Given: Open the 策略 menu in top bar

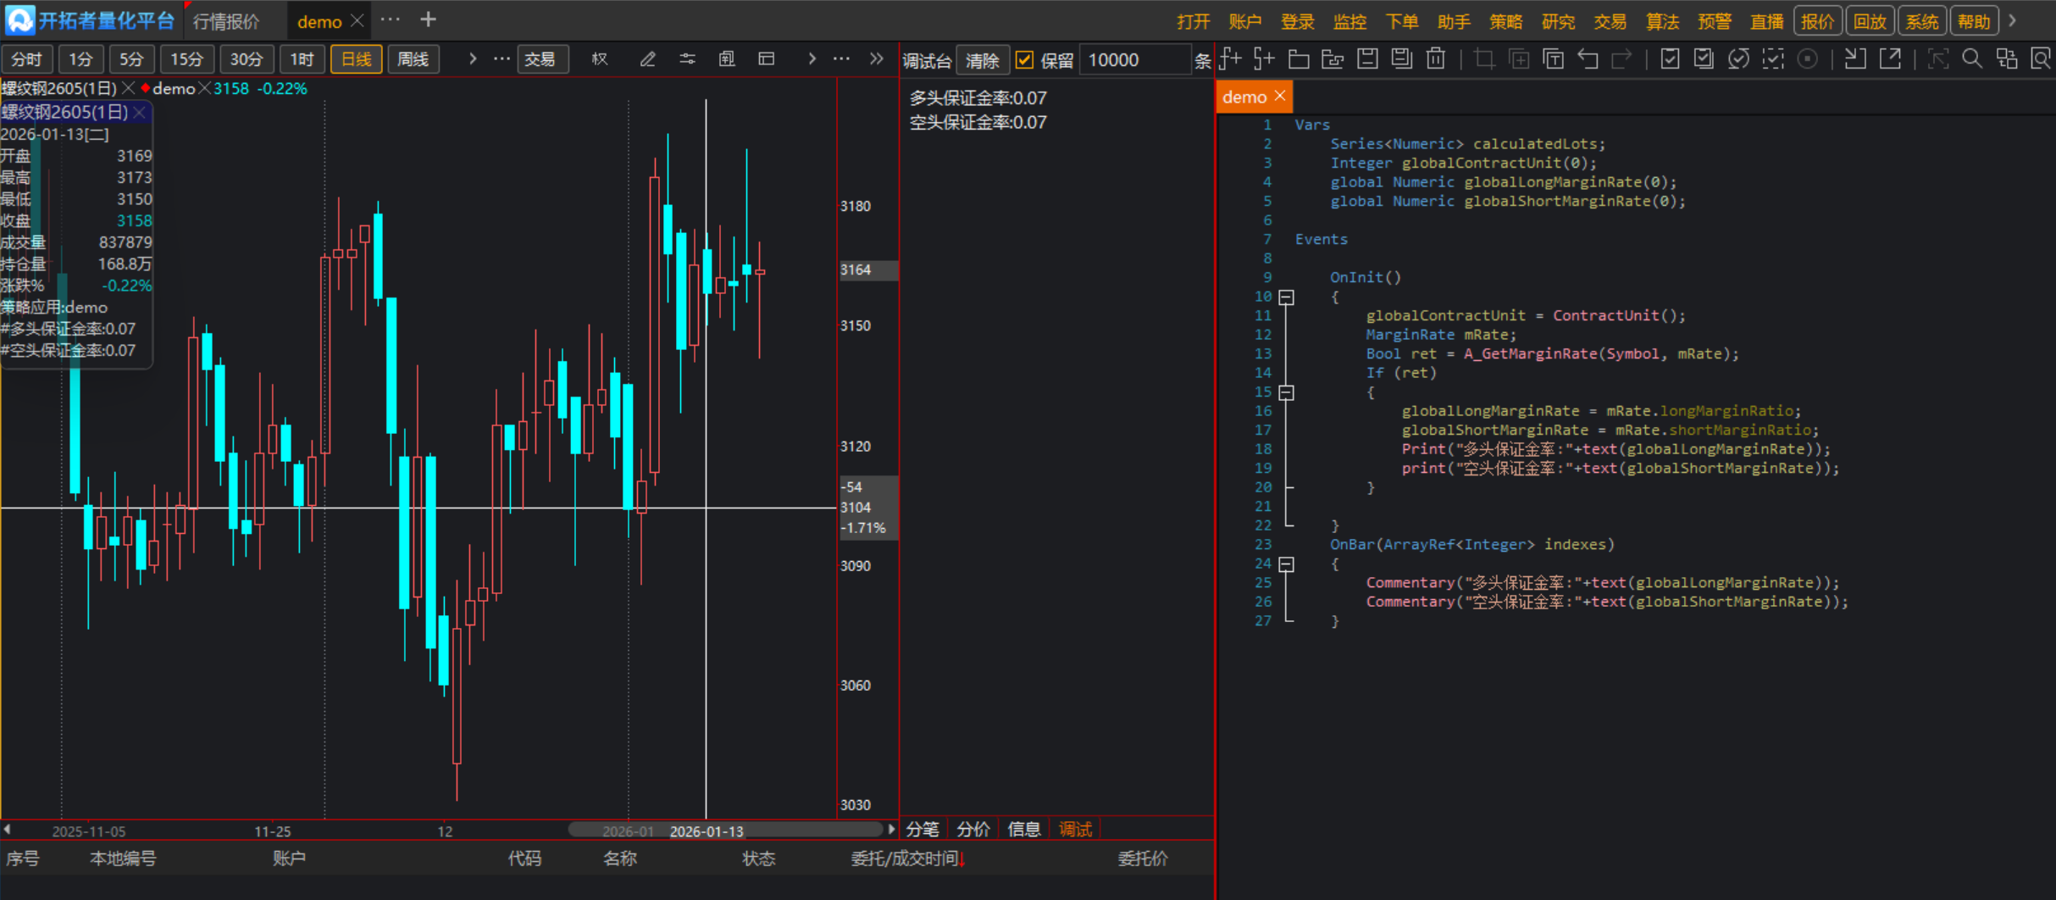Looking at the screenshot, I should [1505, 21].
